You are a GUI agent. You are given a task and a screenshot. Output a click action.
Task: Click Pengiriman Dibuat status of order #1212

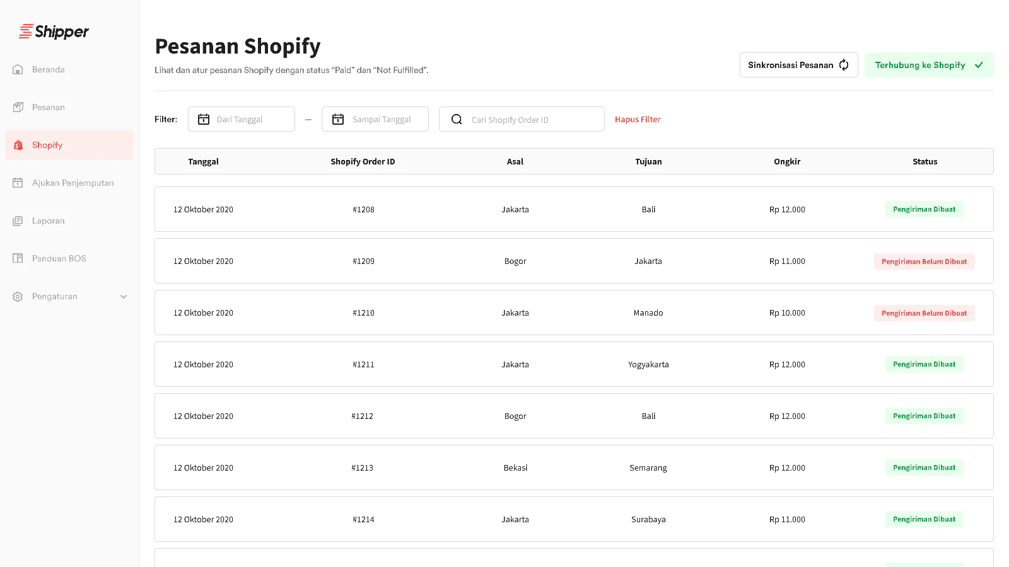(x=924, y=416)
